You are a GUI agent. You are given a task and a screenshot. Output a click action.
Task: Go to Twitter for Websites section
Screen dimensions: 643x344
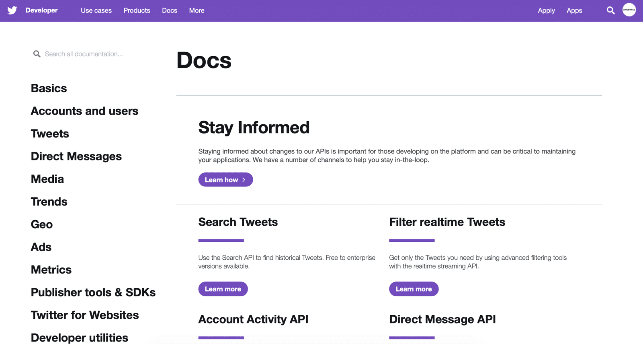coord(85,315)
